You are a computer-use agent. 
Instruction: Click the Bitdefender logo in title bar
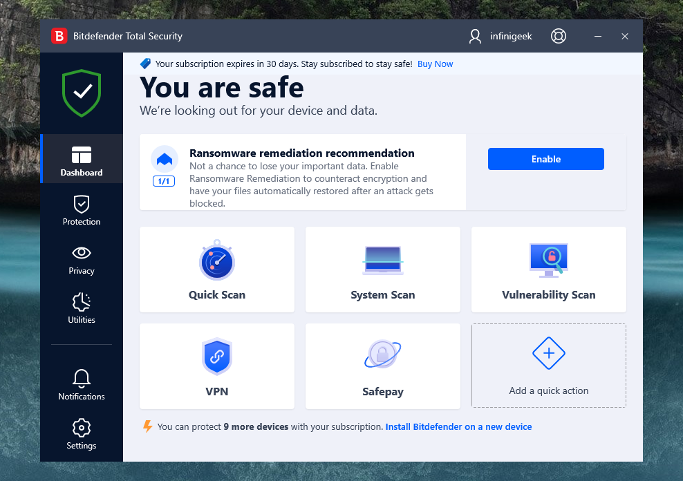point(59,36)
